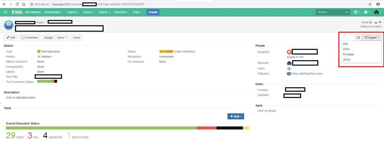Click the 29 PASS count

coord(15,136)
